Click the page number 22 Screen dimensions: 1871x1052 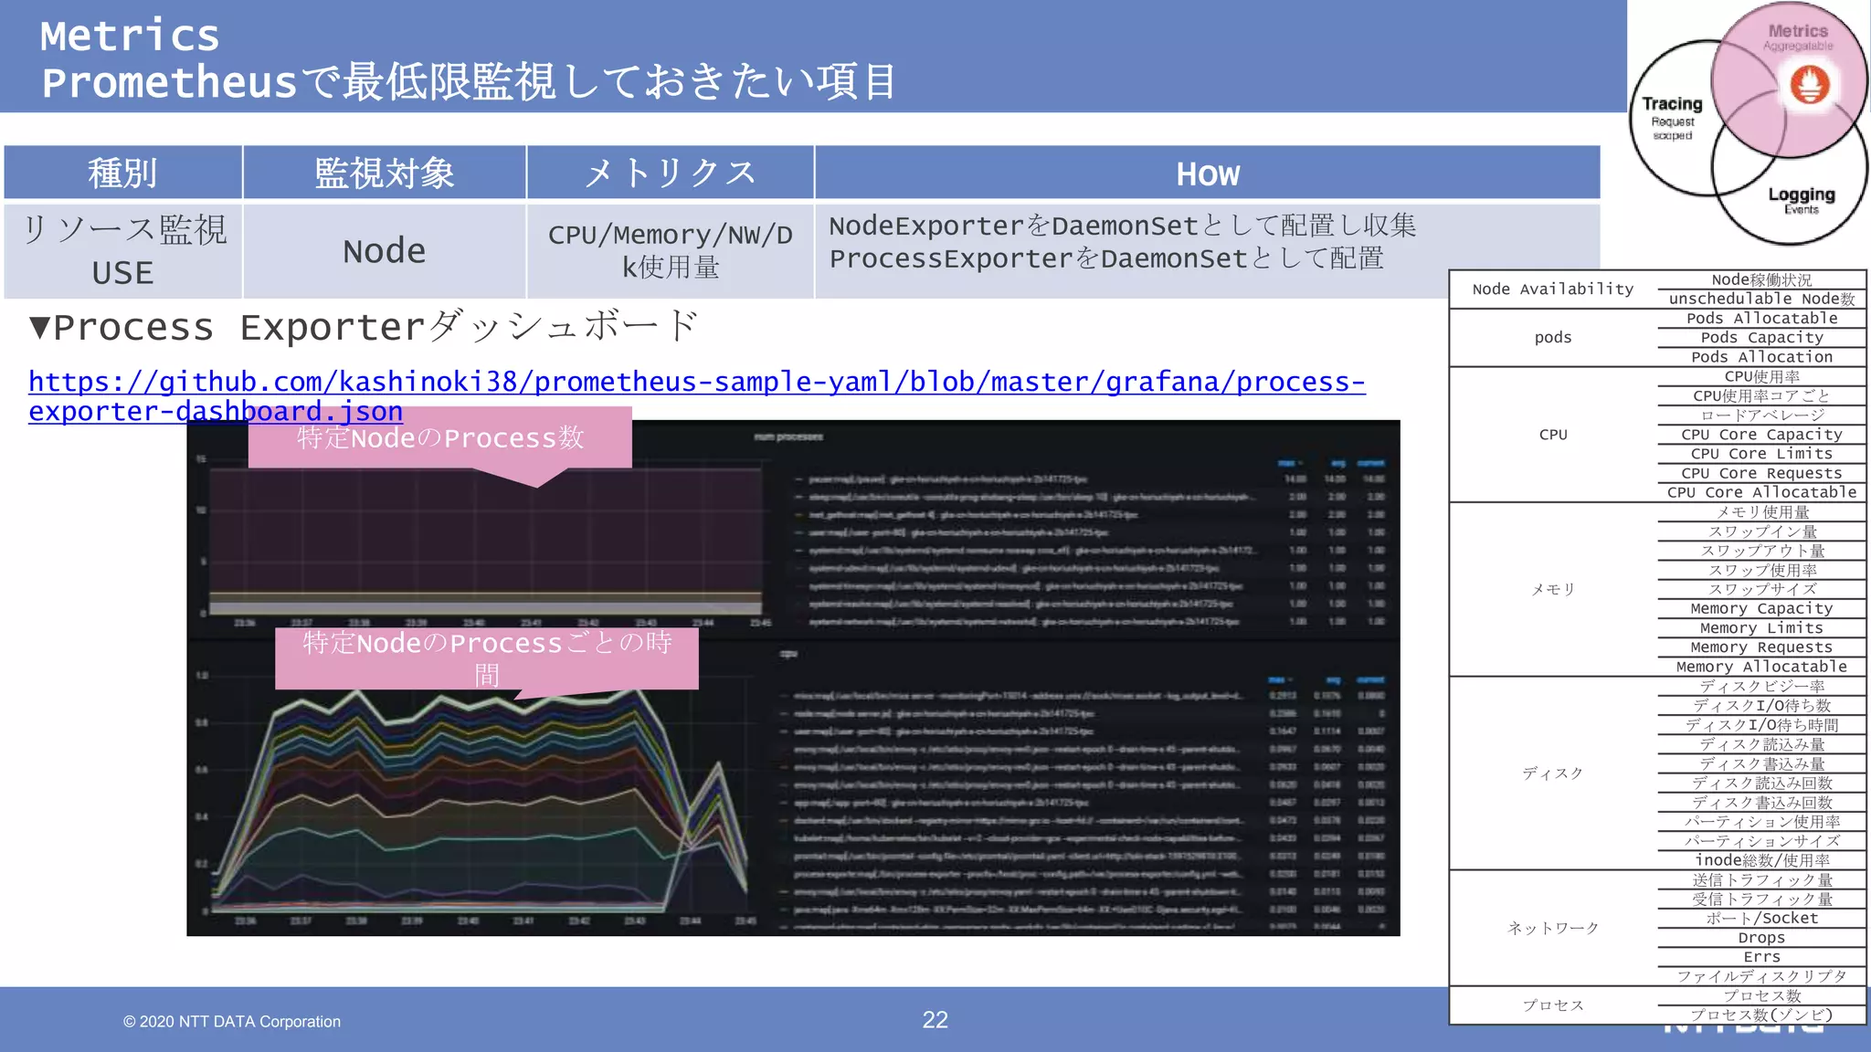935,1020
